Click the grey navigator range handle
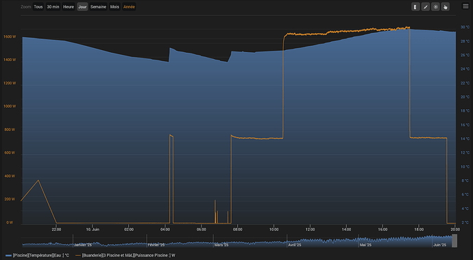 454,241
